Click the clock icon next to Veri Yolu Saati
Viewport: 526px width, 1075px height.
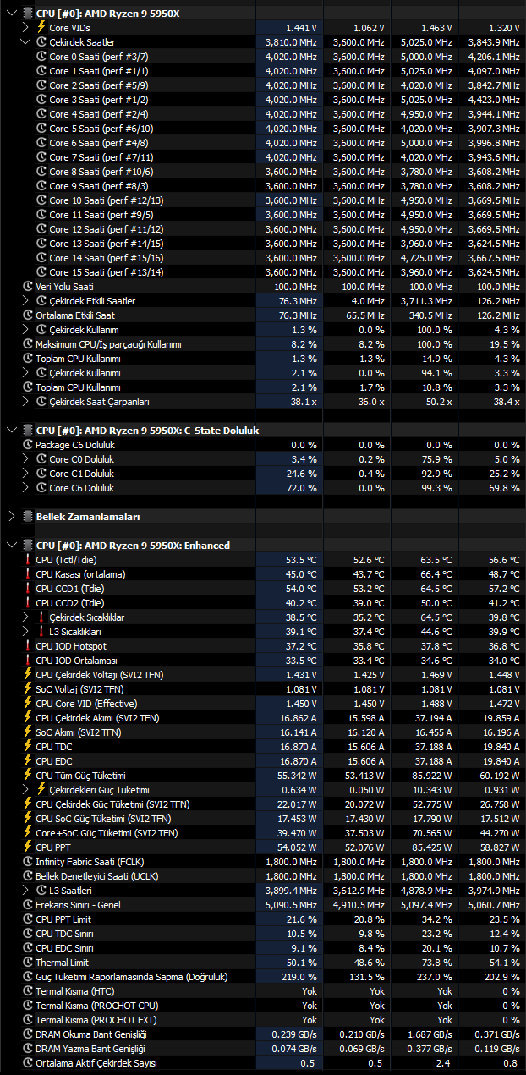click(x=28, y=287)
